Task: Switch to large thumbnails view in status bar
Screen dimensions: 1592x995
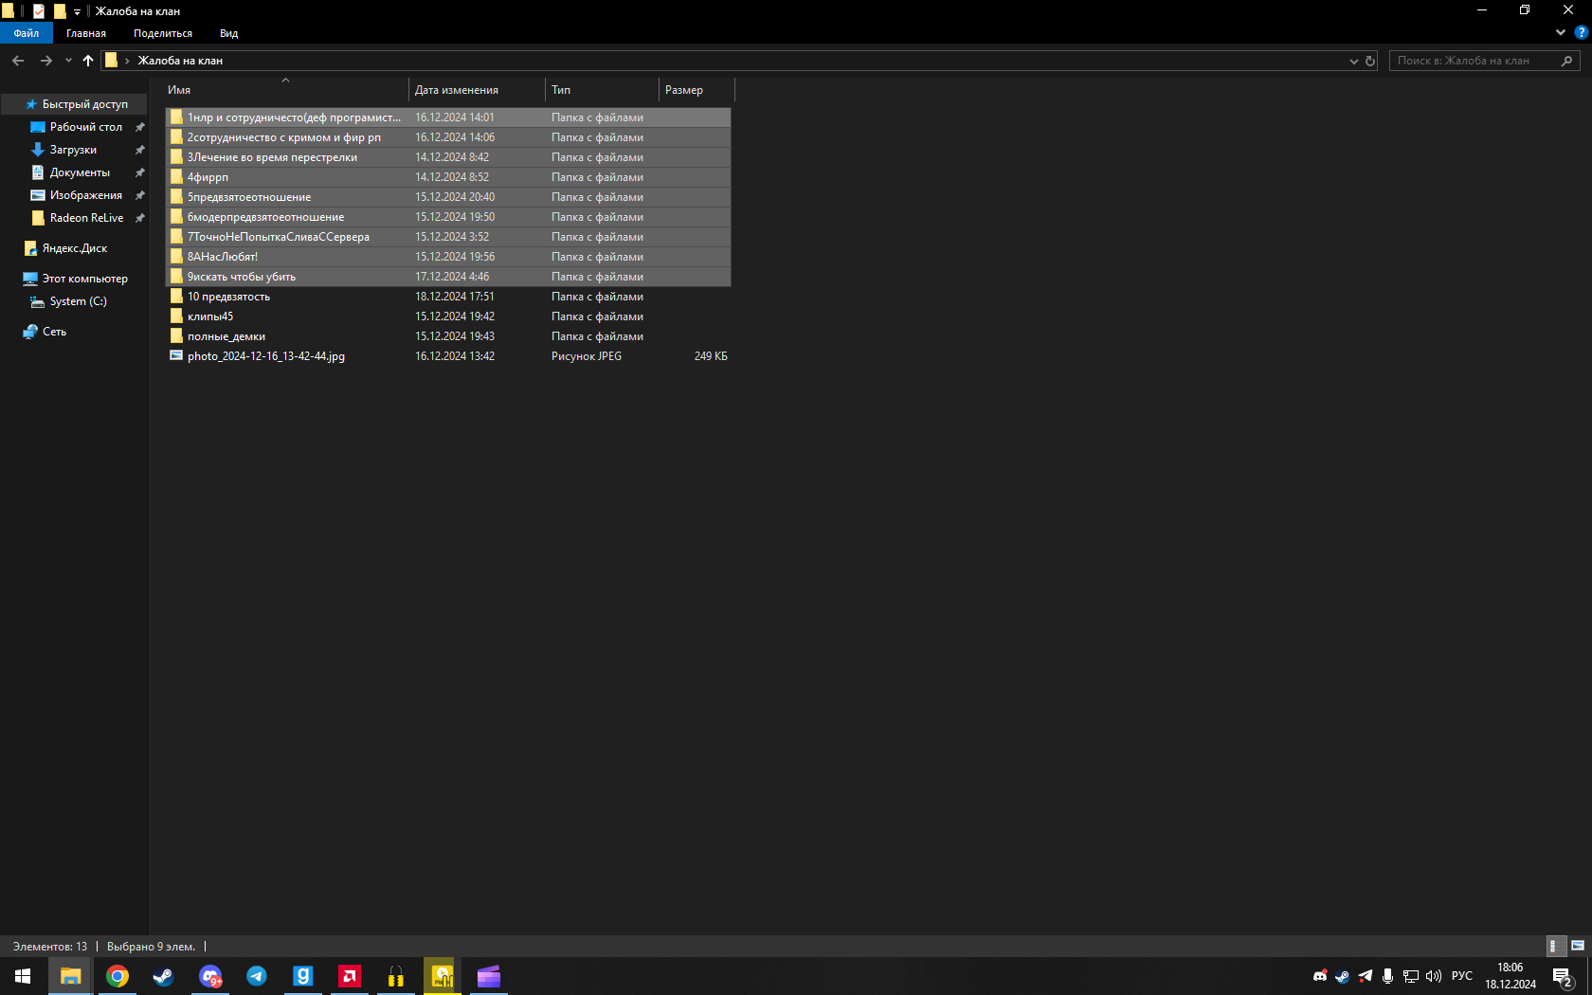Action: click(x=1578, y=946)
